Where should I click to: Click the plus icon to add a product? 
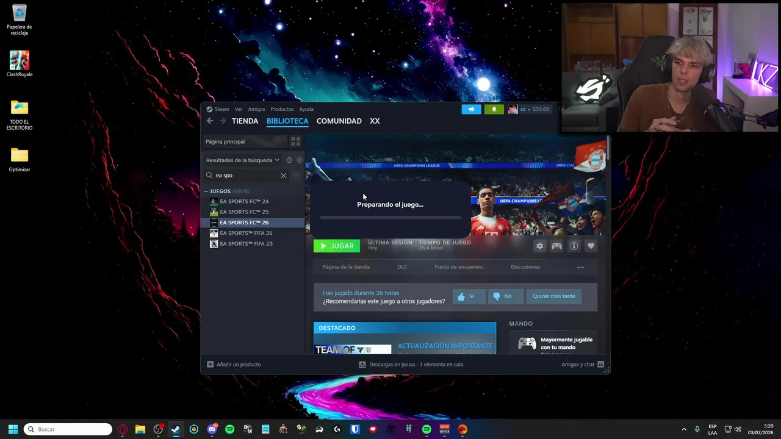pyautogui.click(x=211, y=365)
